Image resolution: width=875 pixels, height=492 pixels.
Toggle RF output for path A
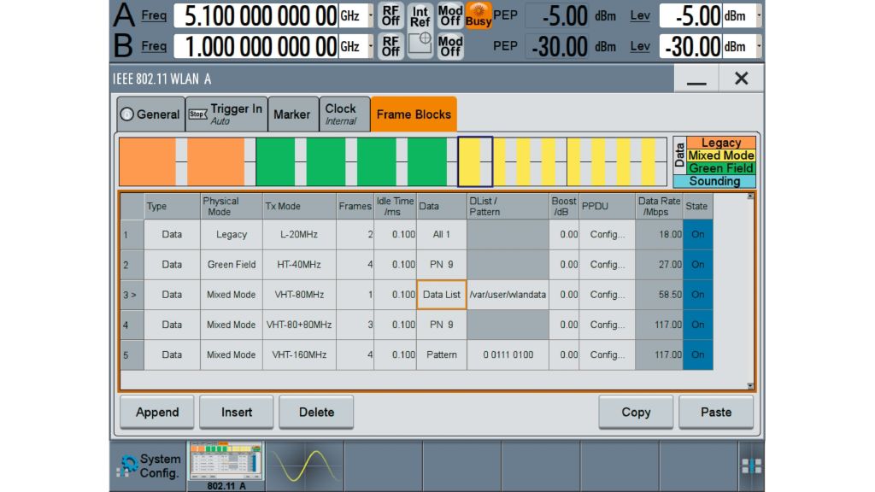tap(390, 15)
